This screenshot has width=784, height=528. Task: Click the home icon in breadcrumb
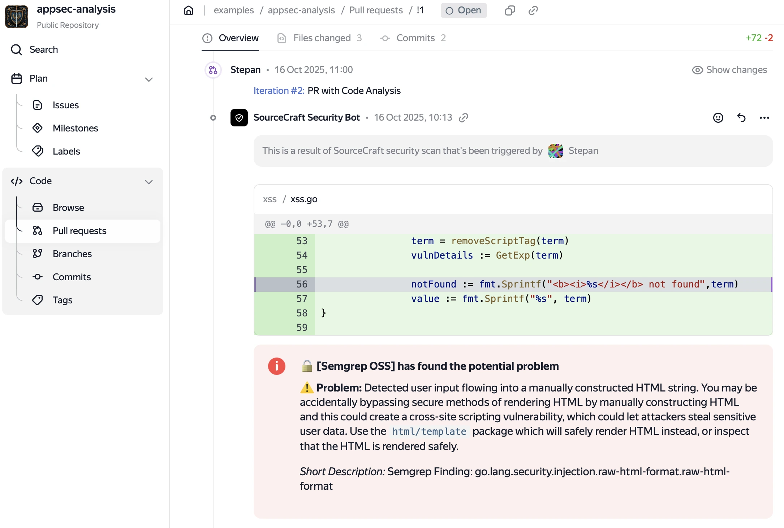click(x=189, y=10)
